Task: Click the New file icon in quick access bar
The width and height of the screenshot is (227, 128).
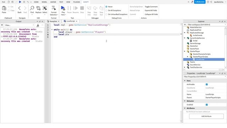Action: (9, 2)
